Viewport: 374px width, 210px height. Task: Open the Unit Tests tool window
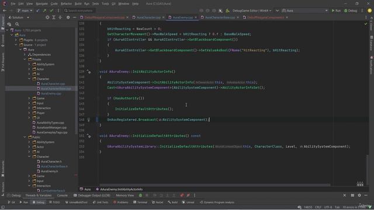pyautogui.click(x=101, y=202)
